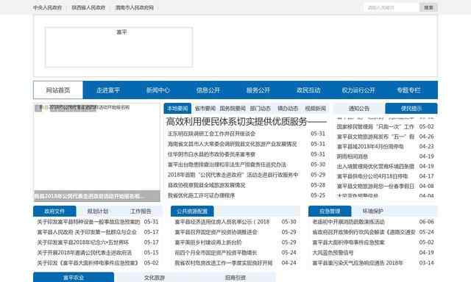Open 走进富平 nav menu
Viewport: 471px width, 282px height.
coord(108,90)
